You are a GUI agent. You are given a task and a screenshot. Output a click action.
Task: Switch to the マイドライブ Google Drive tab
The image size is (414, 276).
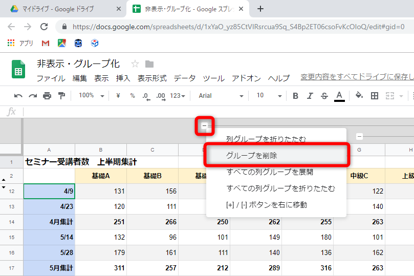pyautogui.click(x=57, y=9)
